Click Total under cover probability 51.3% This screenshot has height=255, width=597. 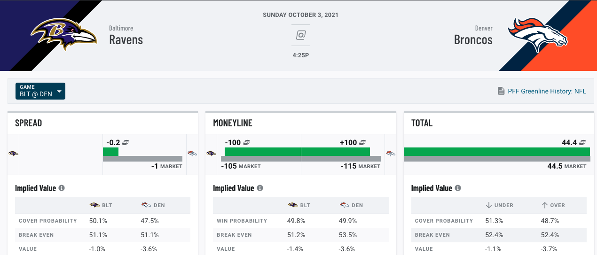pyautogui.click(x=495, y=221)
